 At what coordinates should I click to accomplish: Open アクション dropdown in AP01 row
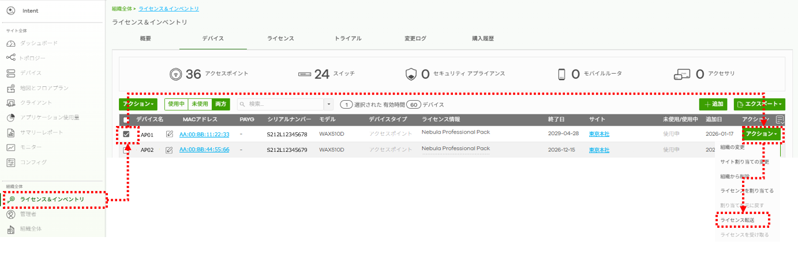pyautogui.click(x=762, y=134)
